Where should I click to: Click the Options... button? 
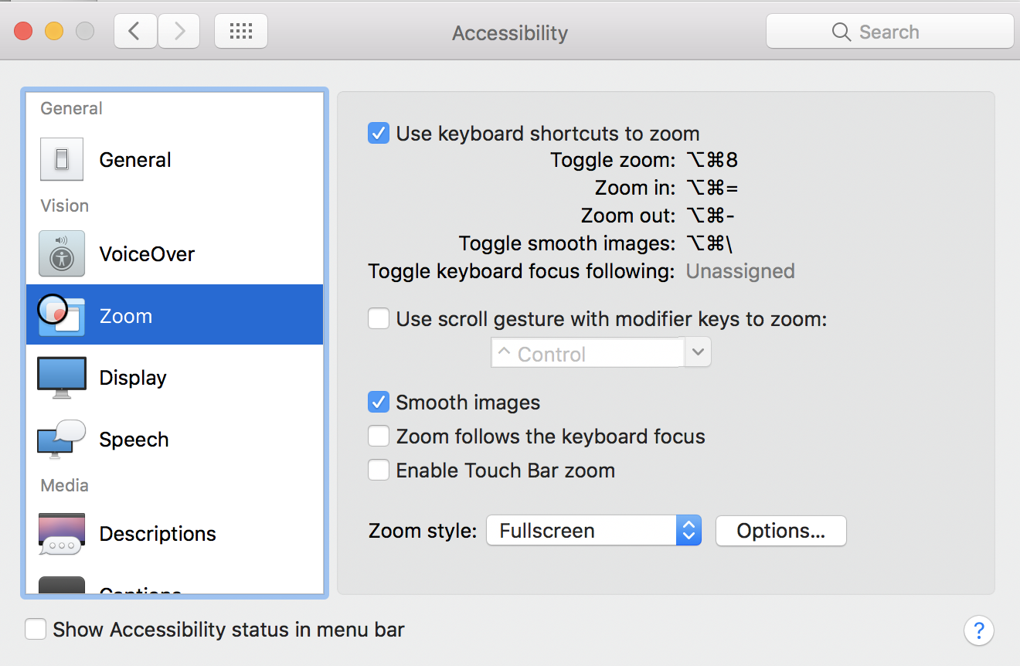pos(780,531)
